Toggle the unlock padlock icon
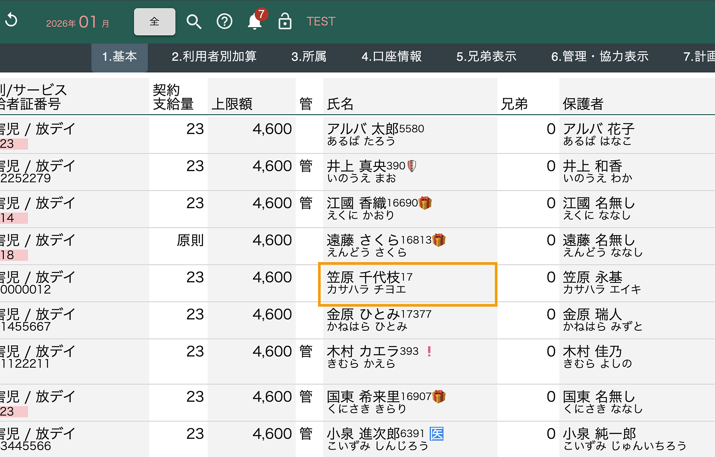 point(285,21)
